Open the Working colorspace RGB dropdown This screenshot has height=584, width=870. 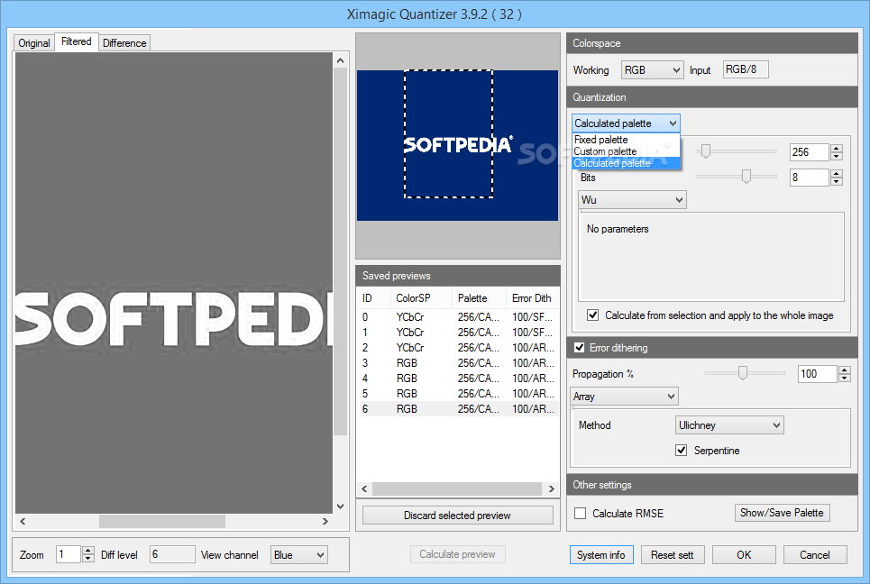652,70
